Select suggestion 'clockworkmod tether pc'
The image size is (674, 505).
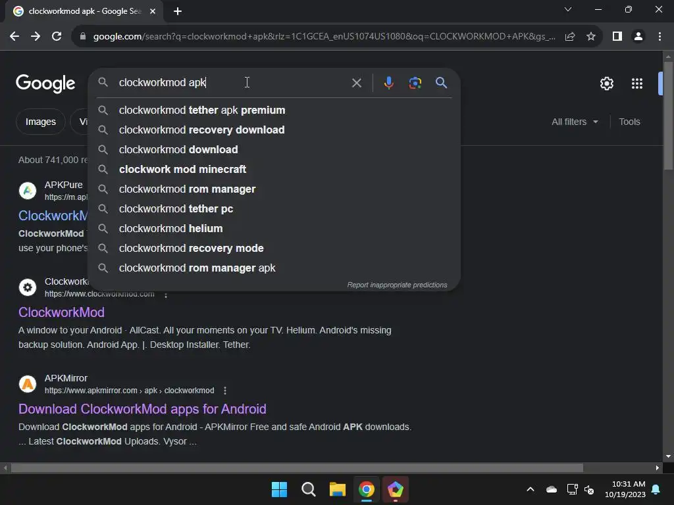click(274, 209)
